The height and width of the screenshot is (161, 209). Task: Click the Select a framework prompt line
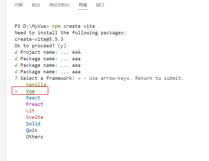47,78
